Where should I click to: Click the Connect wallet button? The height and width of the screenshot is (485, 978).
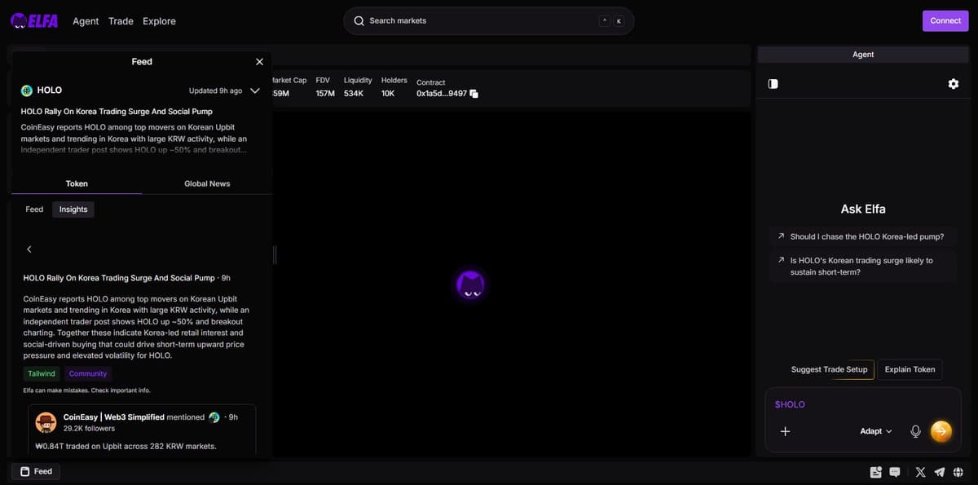click(x=945, y=21)
